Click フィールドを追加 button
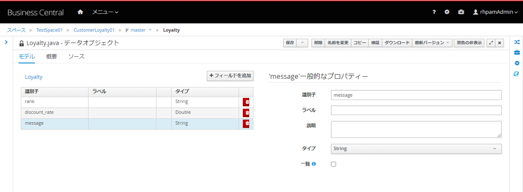 [230, 76]
